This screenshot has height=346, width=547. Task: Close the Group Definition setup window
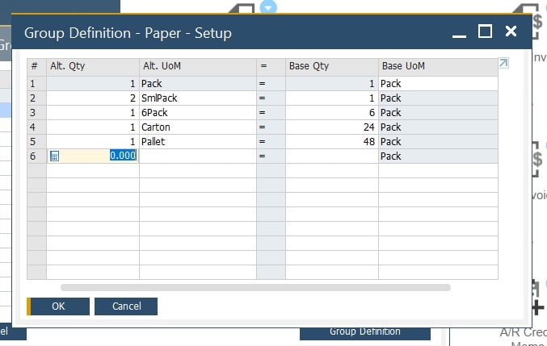coord(511,31)
